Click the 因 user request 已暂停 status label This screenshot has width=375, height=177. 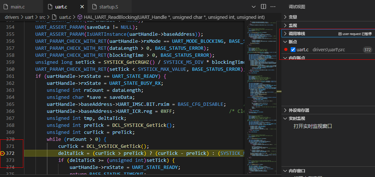(355, 34)
